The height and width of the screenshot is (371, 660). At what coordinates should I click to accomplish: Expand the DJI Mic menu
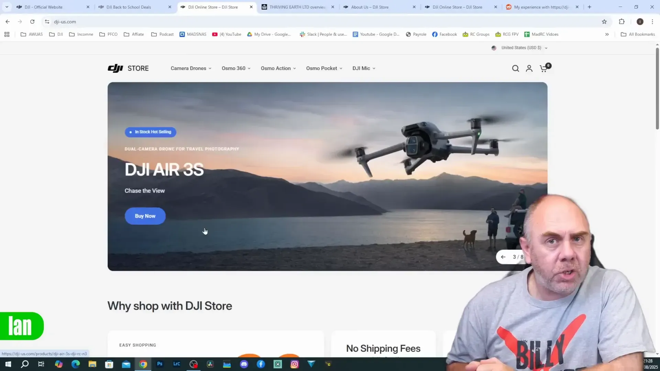(x=364, y=68)
